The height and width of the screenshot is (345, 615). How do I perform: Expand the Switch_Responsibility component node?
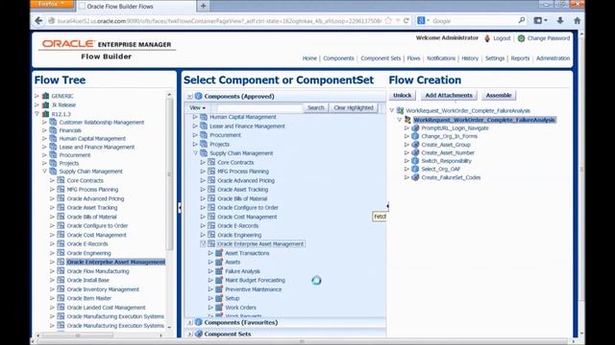coord(406,161)
